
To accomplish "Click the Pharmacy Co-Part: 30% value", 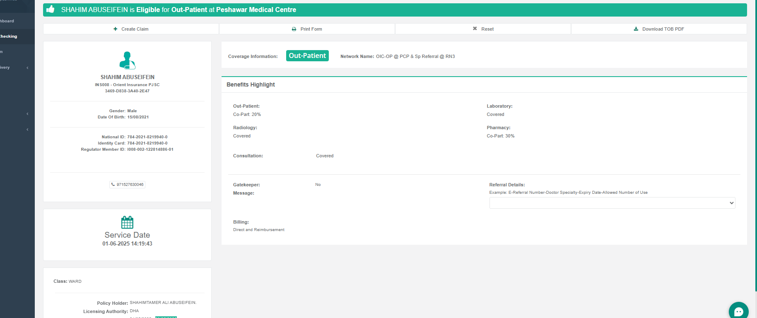I will pos(501,136).
